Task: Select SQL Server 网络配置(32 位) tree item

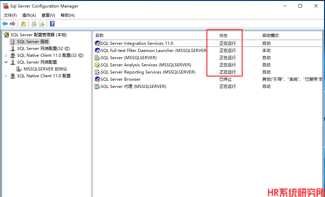Action: tap(43, 49)
